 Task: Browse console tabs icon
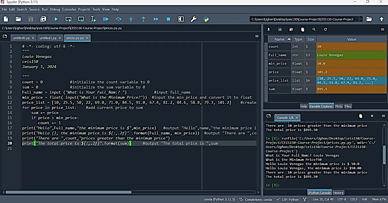(x=269, y=116)
